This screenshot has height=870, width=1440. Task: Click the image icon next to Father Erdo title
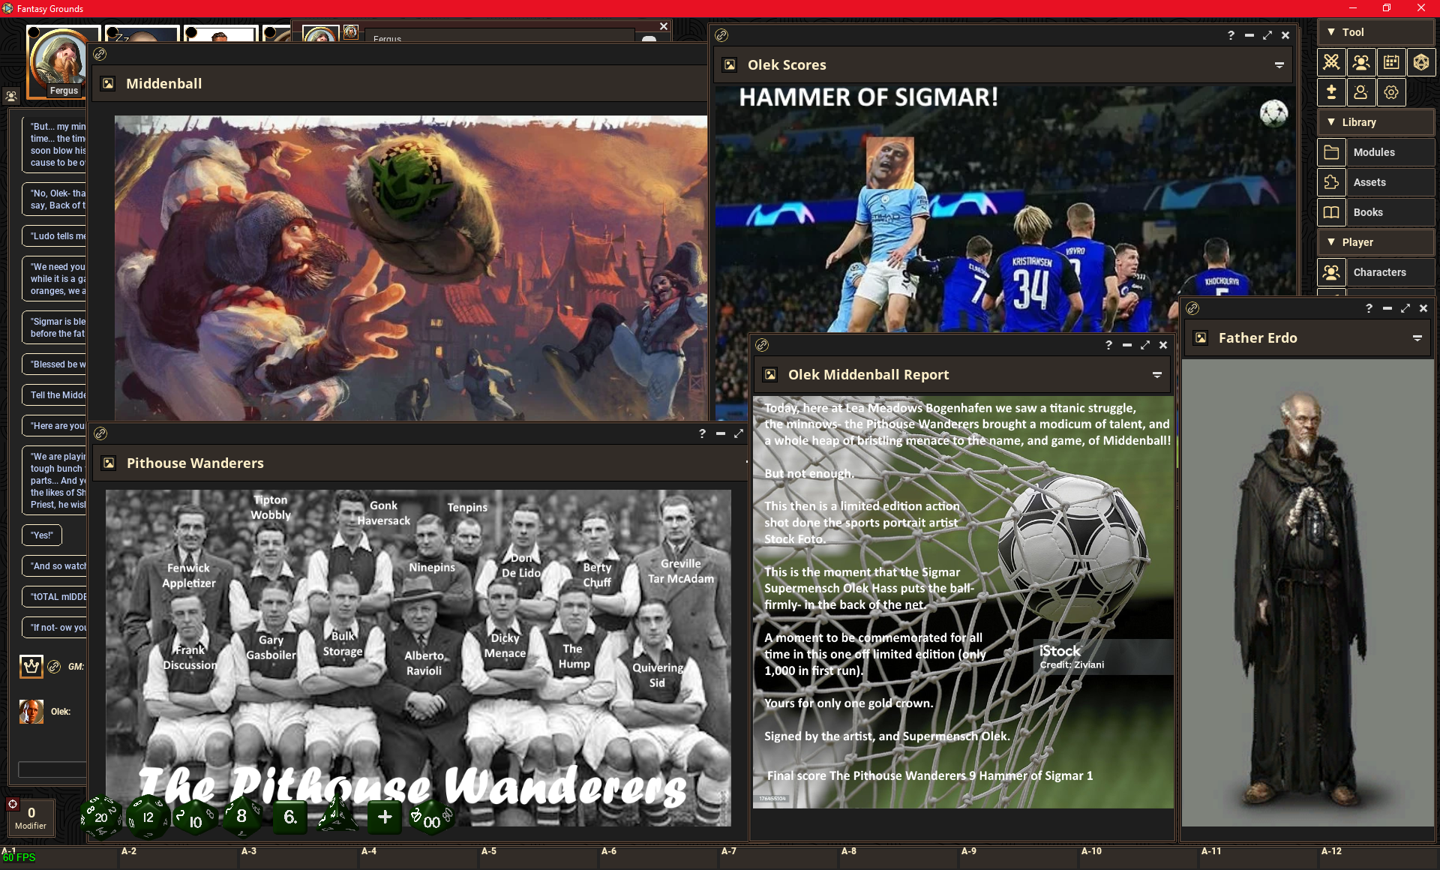tap(1201, 337)
